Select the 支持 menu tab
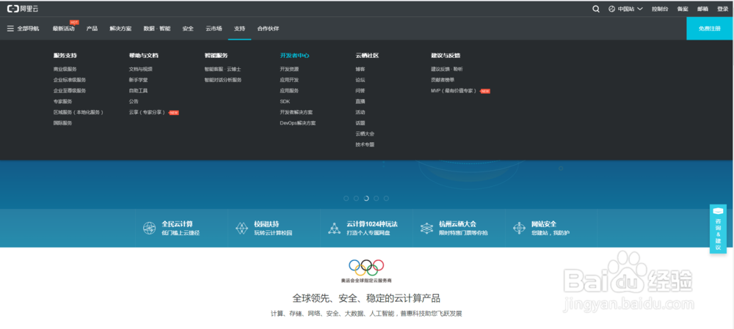Viewport: 734px width, 329px height. point(240,29)
